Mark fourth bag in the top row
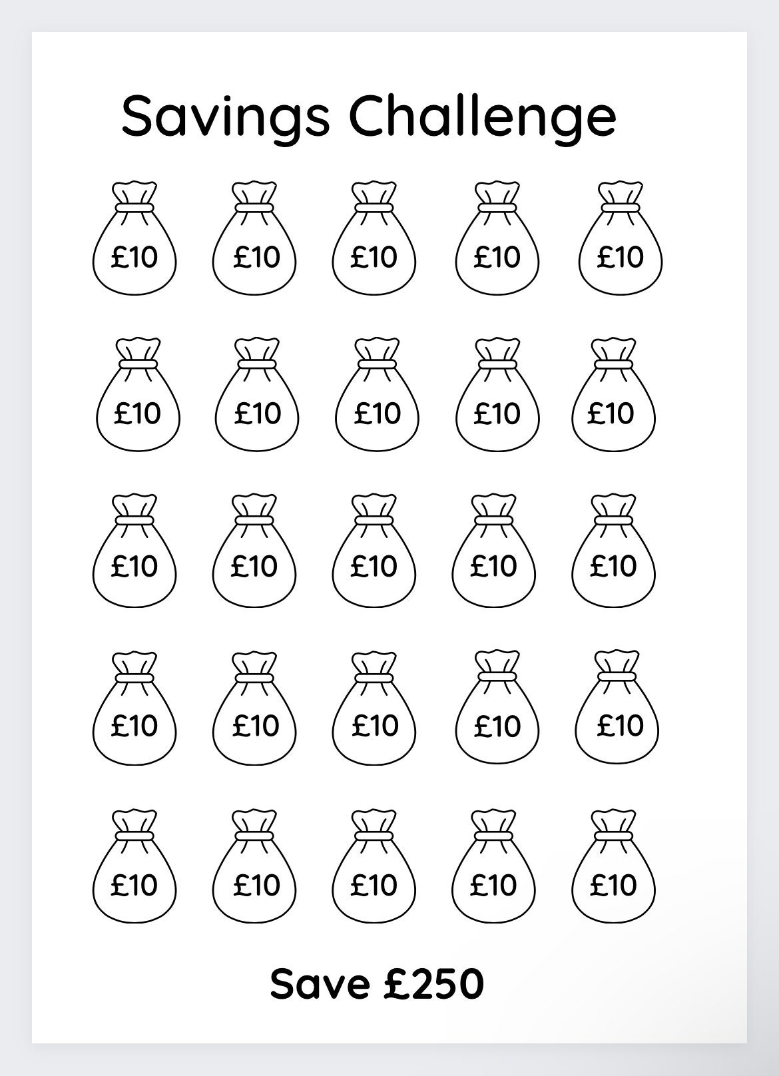Image resolution: width=779 pixels, height=1076 pixels. 498,238
